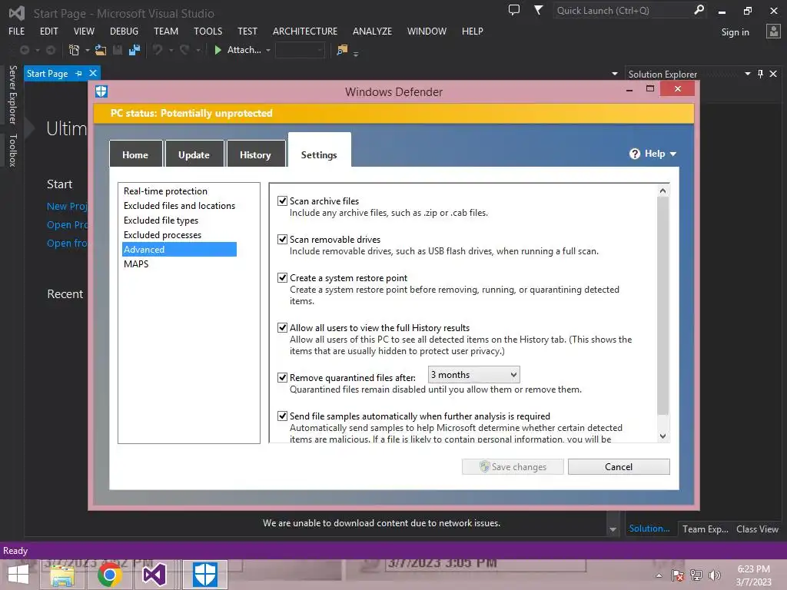Click the Navigate Backward toolbar icon
Image resolution: width=787 pixels, height=590 pixels.
coord(24,50)
